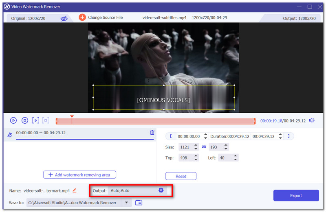
Task: Increase height size 193 stepper
Action: point(226,145)
